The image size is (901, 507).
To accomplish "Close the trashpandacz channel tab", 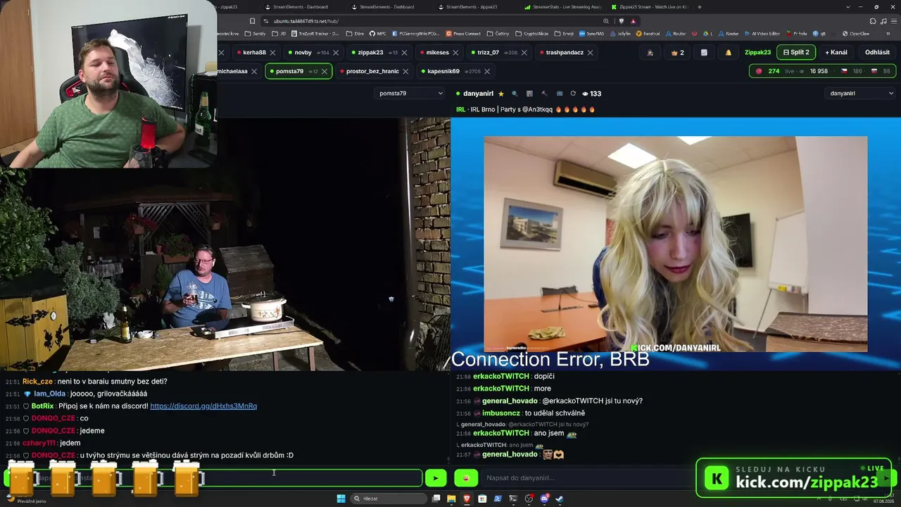I will click(x=590, y=52).
